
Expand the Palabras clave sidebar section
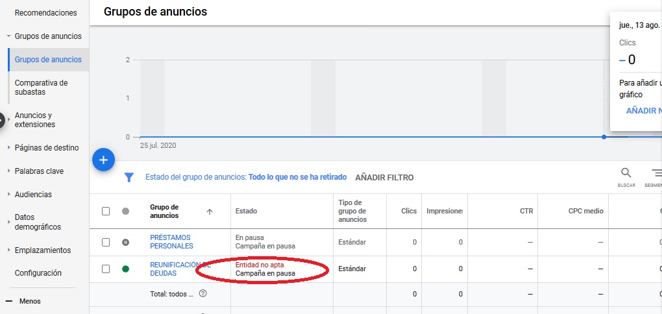point(39,171)
